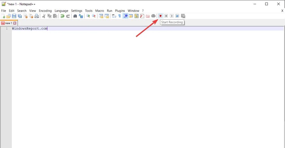Click the Save All toolbar icon

click(x=20, y=16)
